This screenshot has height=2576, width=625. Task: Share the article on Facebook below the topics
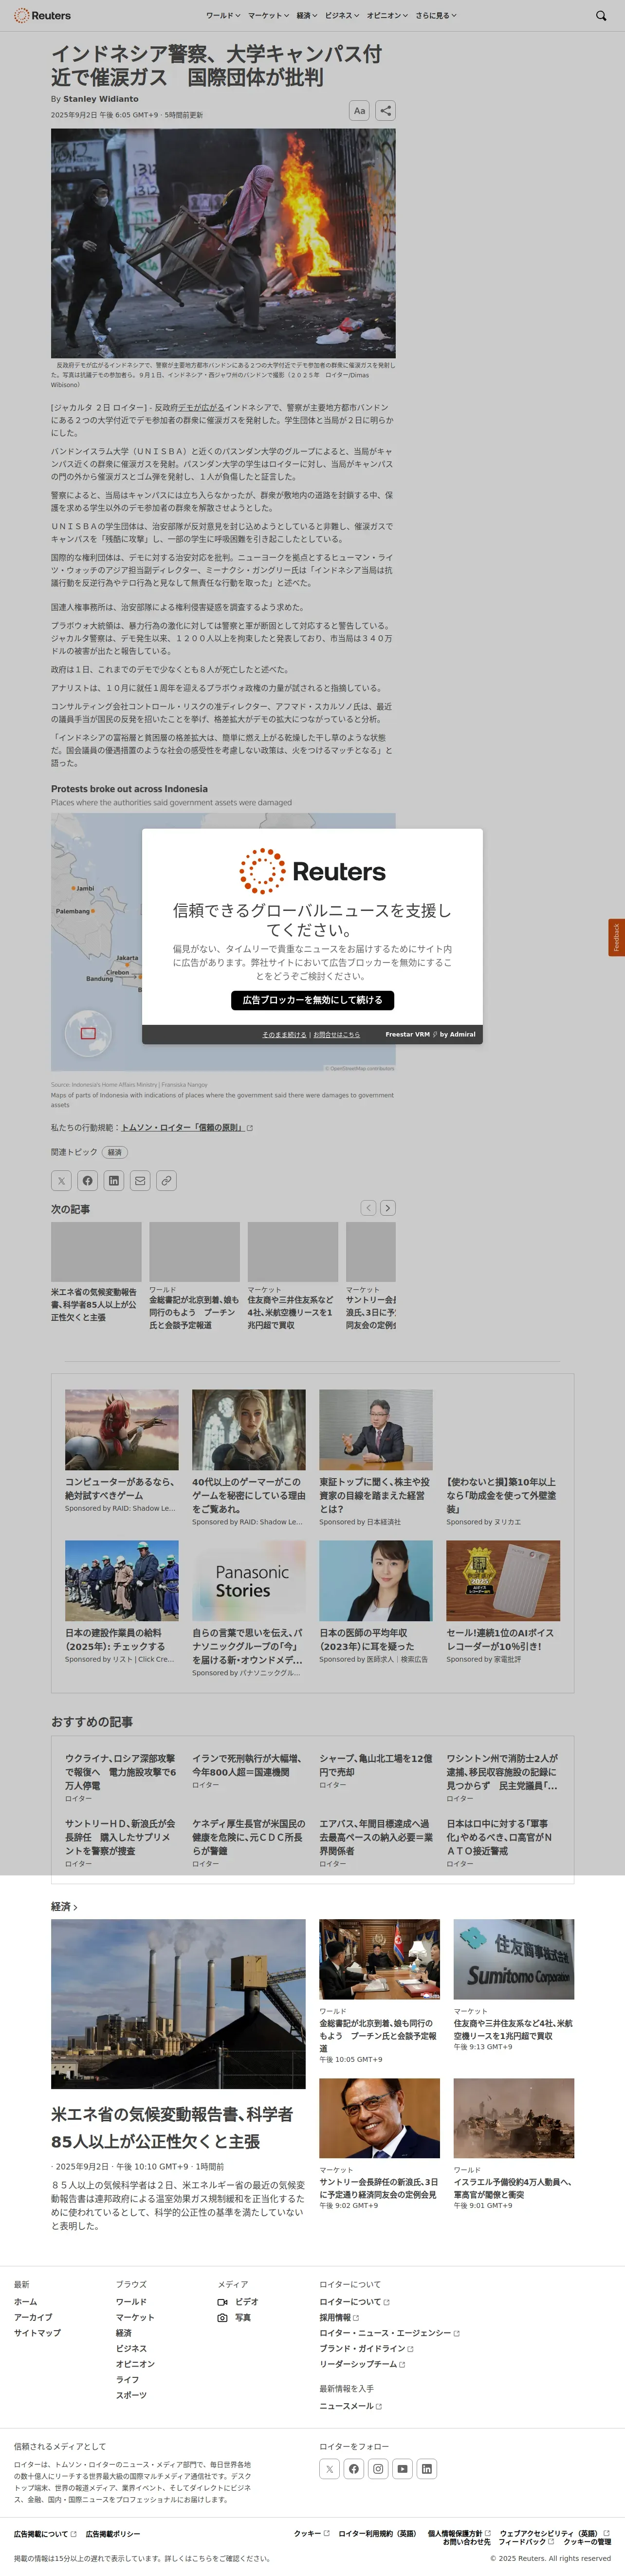click(88, 1181)
